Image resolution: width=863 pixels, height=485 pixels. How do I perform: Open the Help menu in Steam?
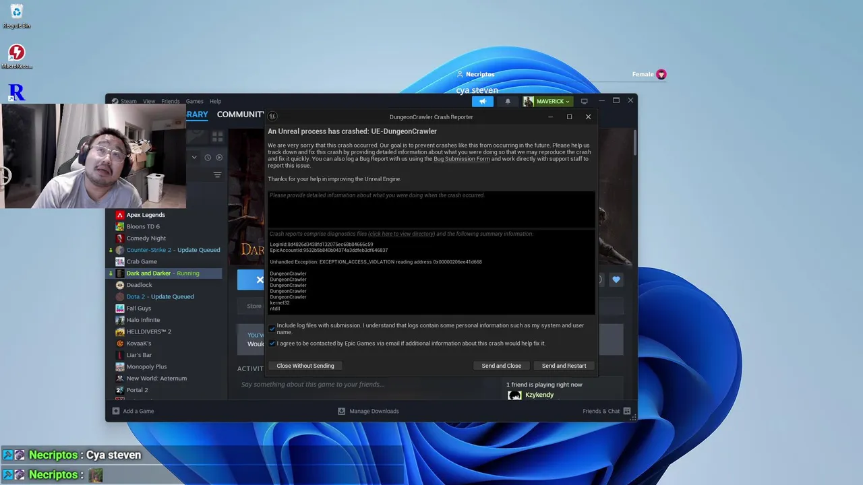[215, 101]
